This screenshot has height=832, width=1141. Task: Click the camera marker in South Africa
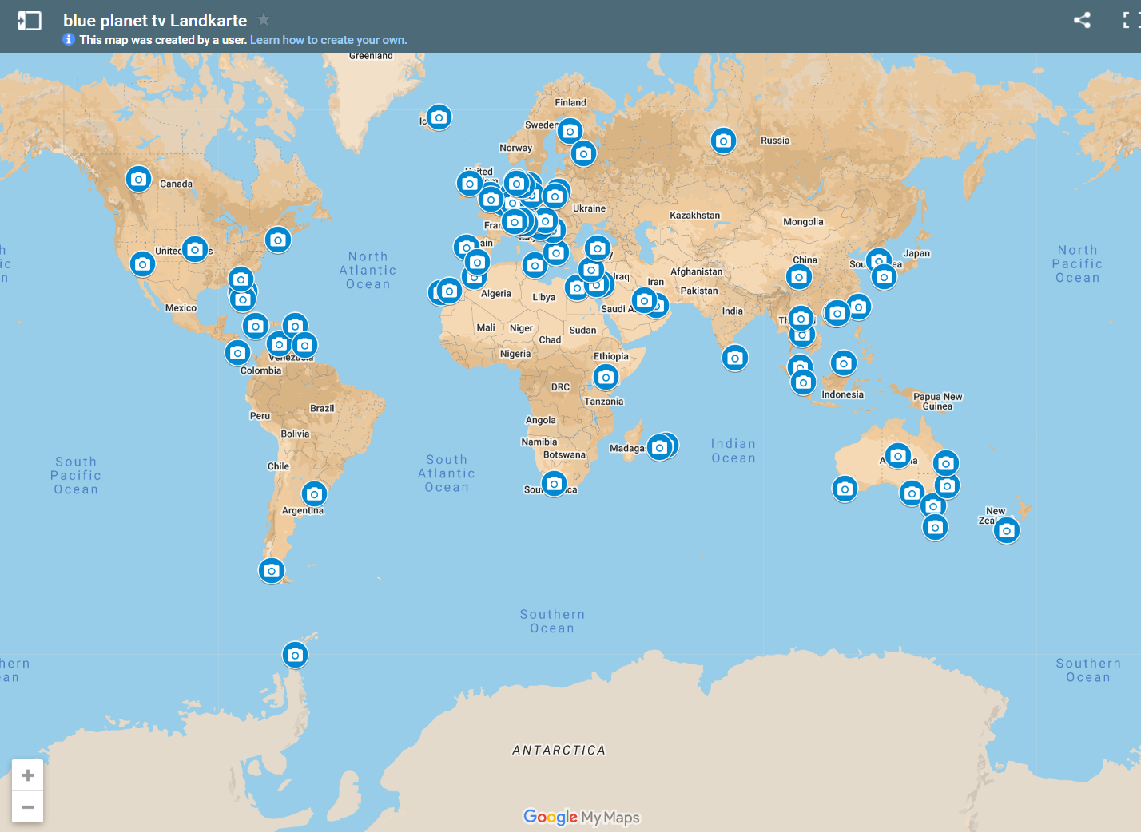554,484
